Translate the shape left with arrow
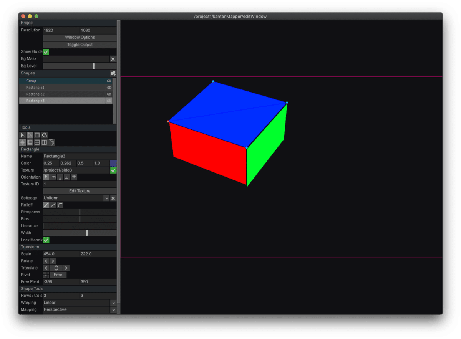The width and height of the screenshot is (461, 339). pyautogui.click(x=46, y=268)
